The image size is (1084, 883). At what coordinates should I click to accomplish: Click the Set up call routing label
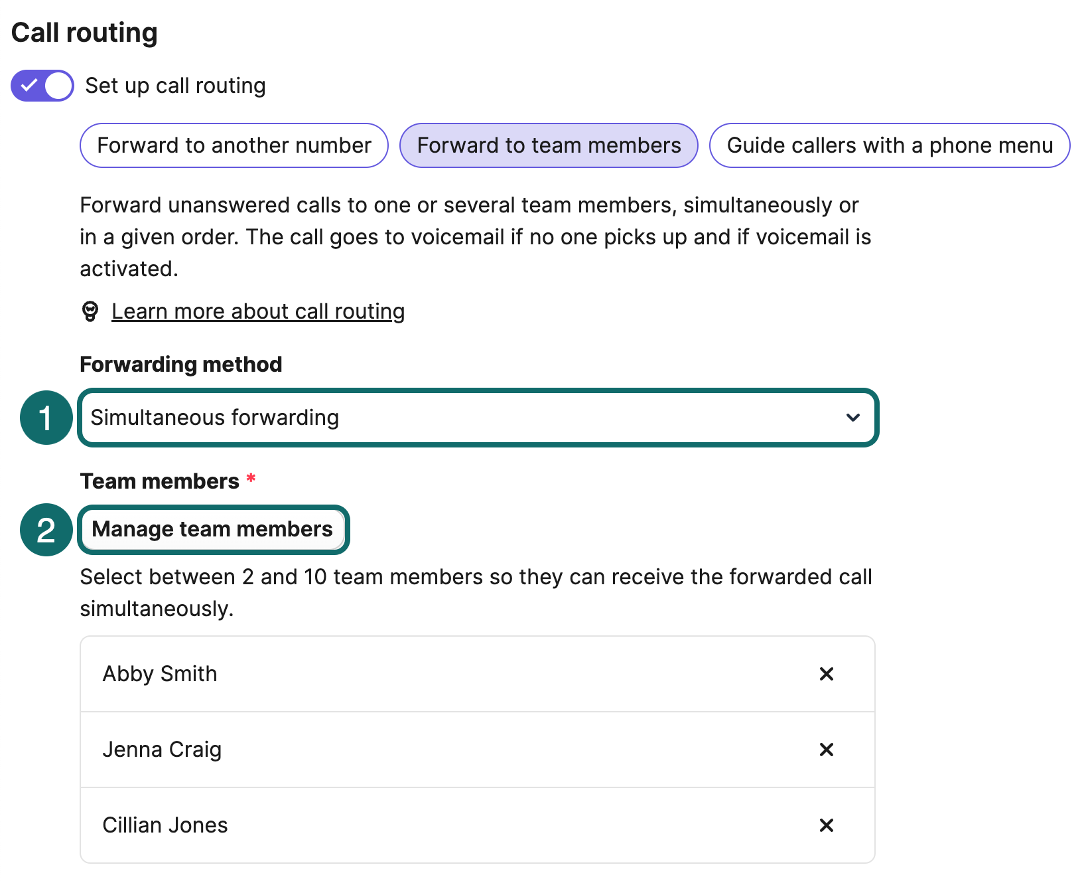[175, 86]
